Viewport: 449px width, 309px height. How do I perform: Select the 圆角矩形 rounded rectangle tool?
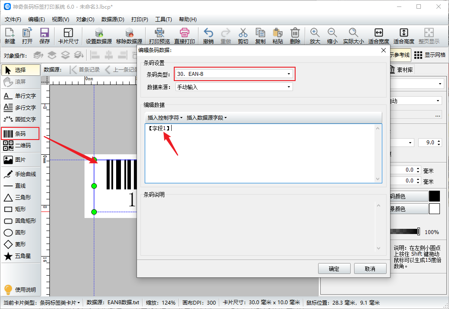[x=20, y=221]
